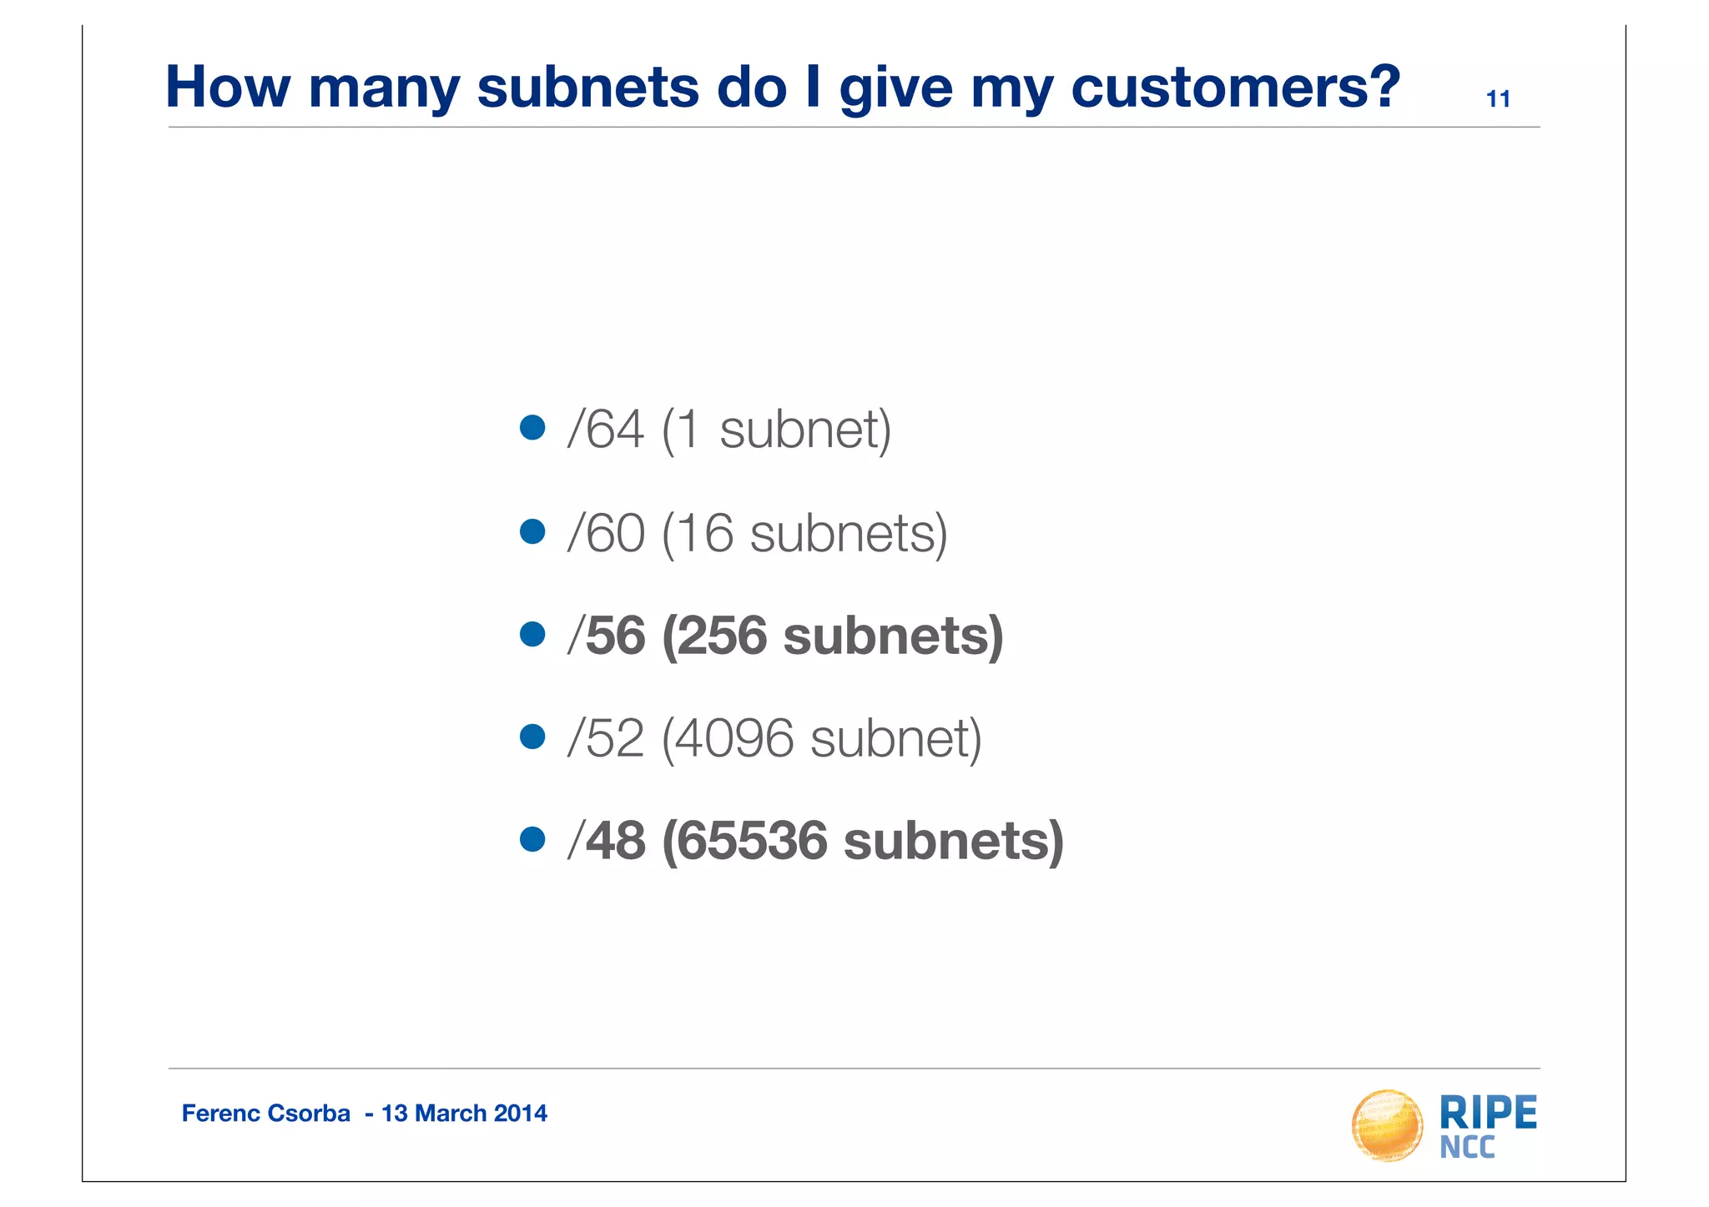1709x1207 pixels.
Task: Click the word "customers?" in the title
Action: (x=1235, y=87)
